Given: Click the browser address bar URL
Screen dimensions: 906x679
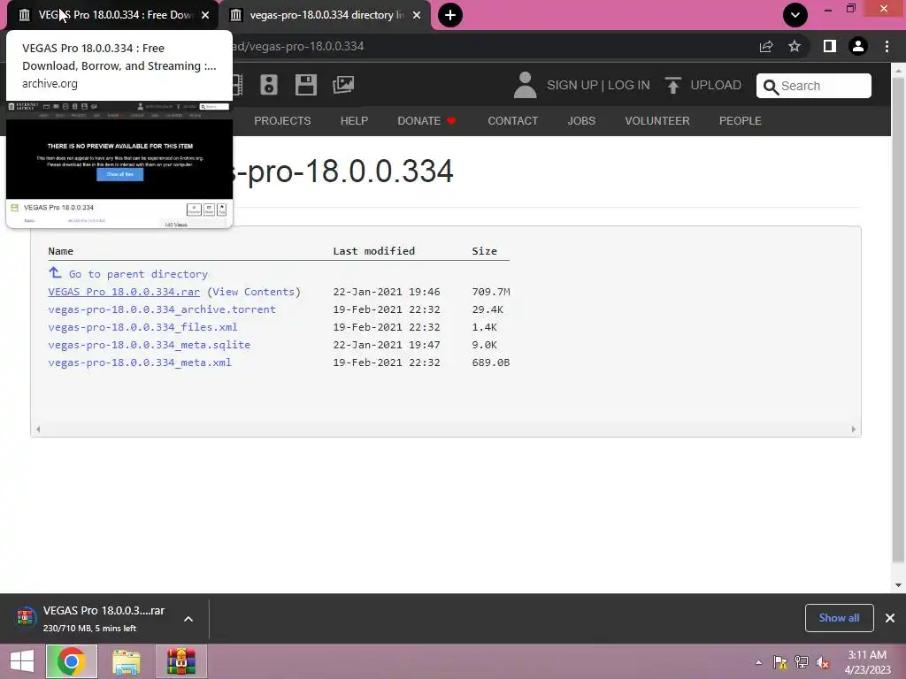Looking at the screenshot, I should [x=298, y=46].
